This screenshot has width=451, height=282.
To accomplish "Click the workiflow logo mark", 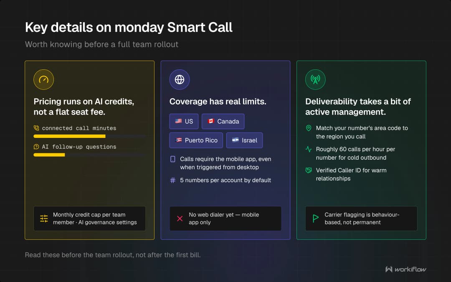I will click(x=389, y=269).
